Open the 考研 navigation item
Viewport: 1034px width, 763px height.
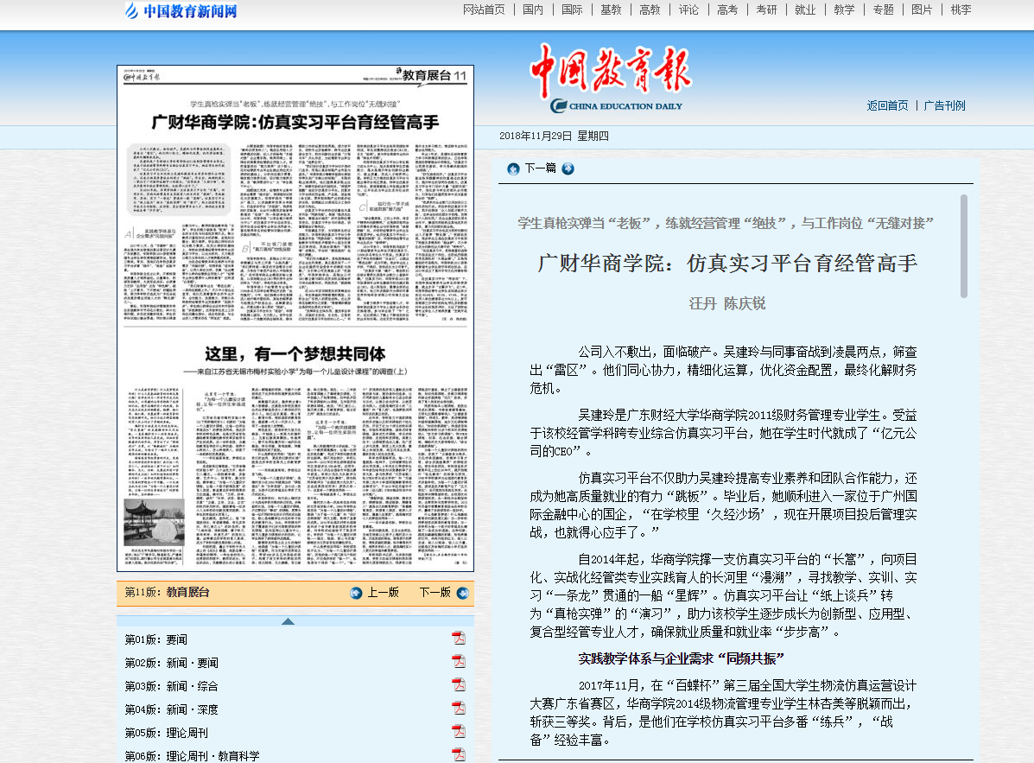point(766,10)
